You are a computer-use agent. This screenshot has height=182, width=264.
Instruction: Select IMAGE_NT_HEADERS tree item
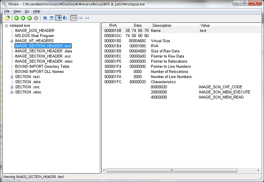coord(34,41)
